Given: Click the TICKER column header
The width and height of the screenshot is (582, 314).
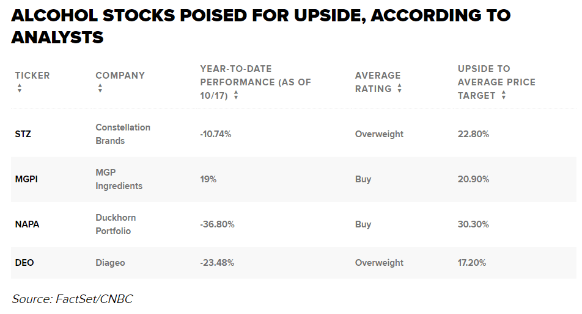Looking at the screenshot, I should [32, 76].
